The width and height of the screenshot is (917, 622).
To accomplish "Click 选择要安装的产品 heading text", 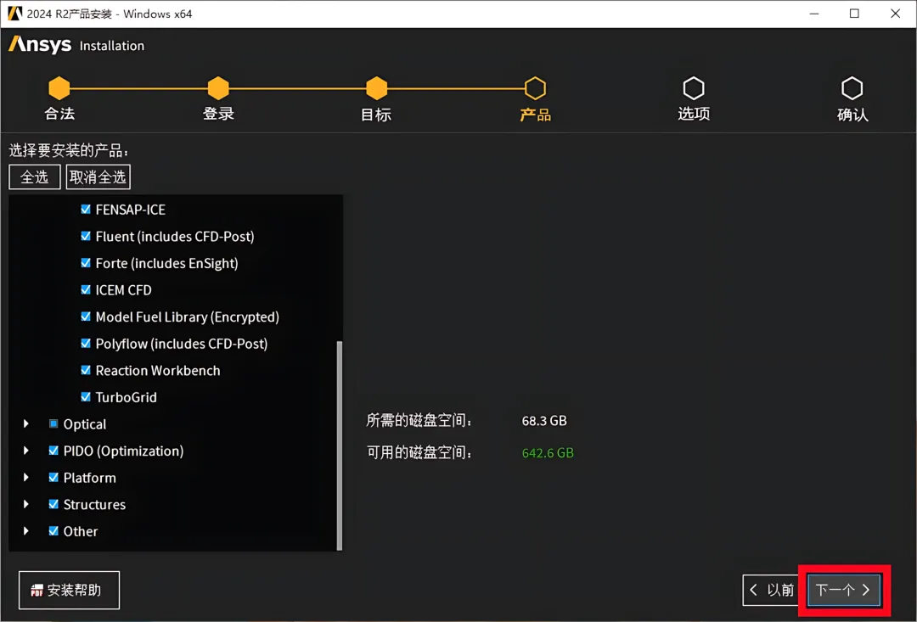I will point(69,151).
